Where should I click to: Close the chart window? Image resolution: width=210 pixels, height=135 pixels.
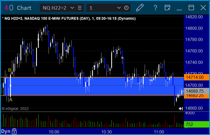pos(203,8)
